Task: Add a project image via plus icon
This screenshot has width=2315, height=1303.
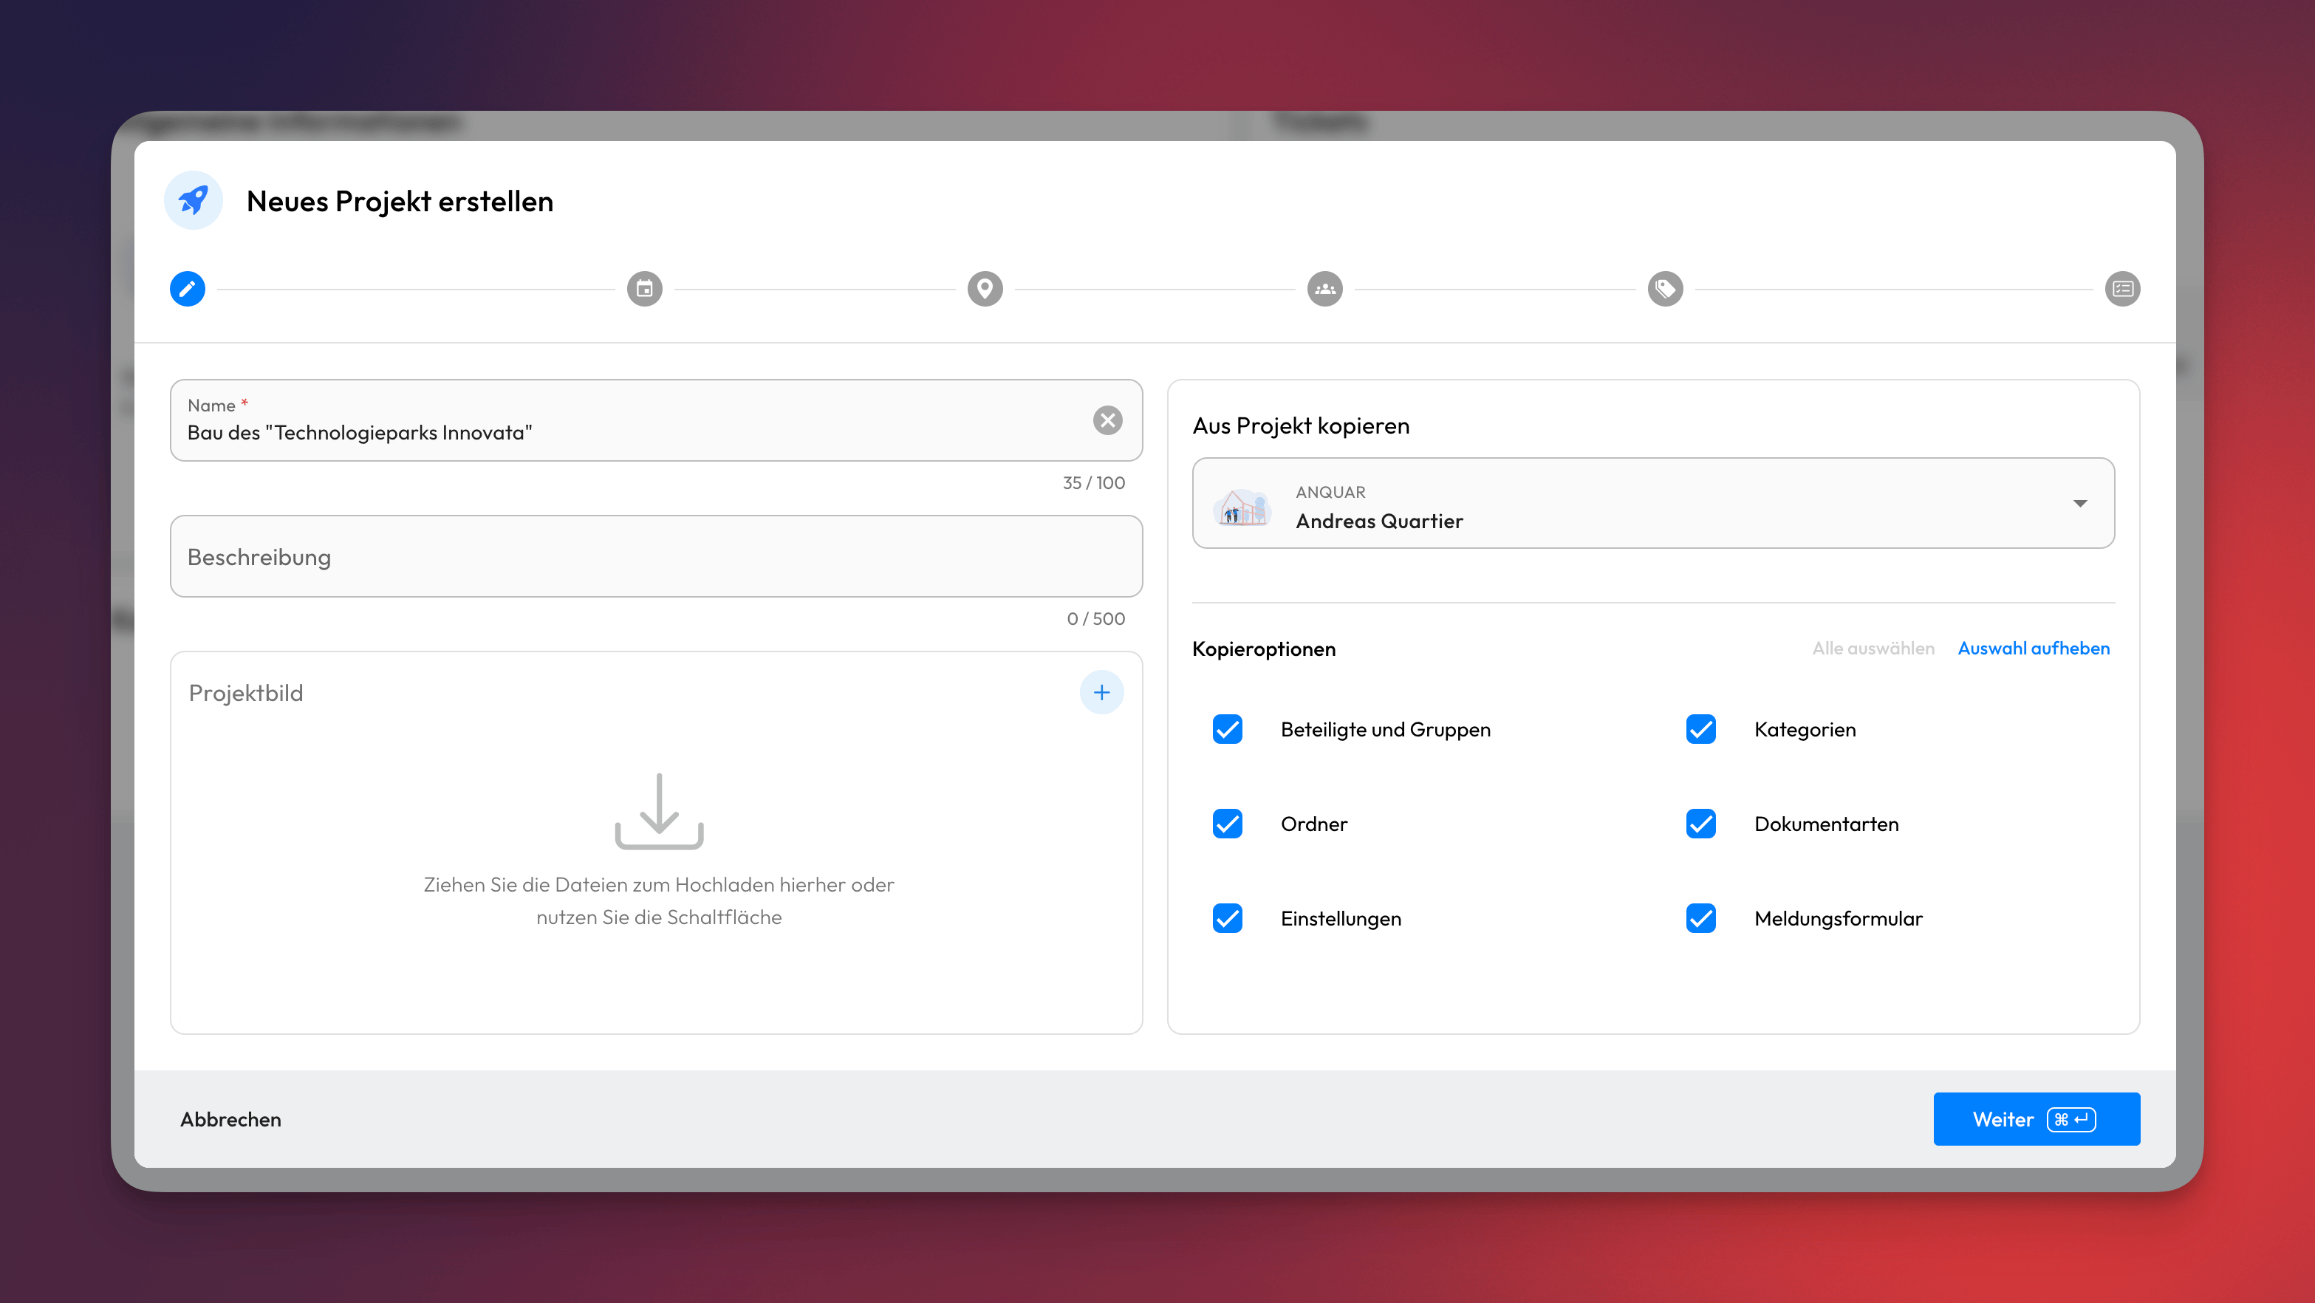Action: point(1101,692)
